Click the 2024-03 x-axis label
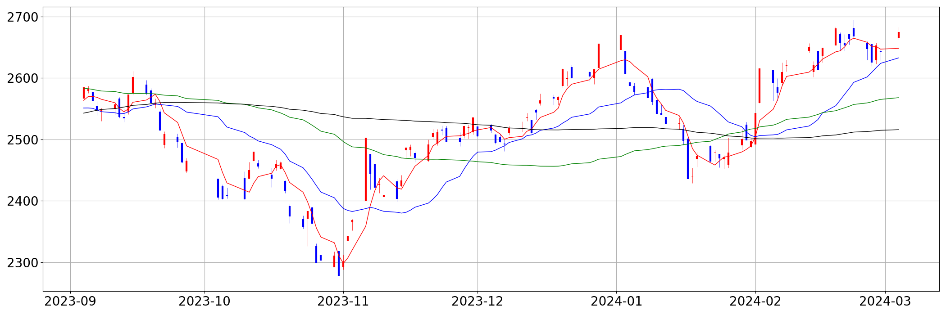 click(x=885, y=301)
